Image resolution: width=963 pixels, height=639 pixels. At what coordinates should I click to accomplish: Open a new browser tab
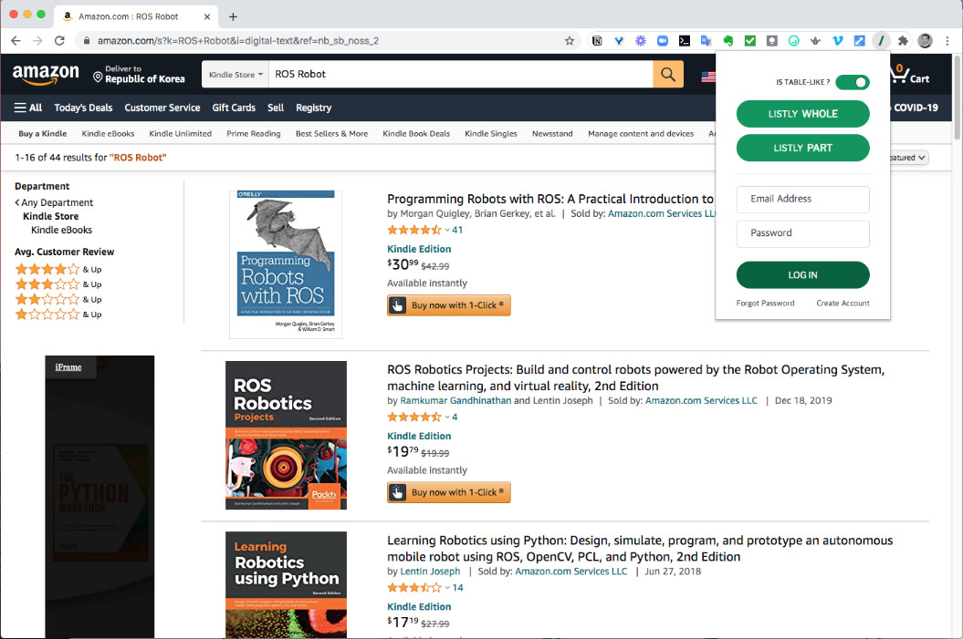pos(233,16)
